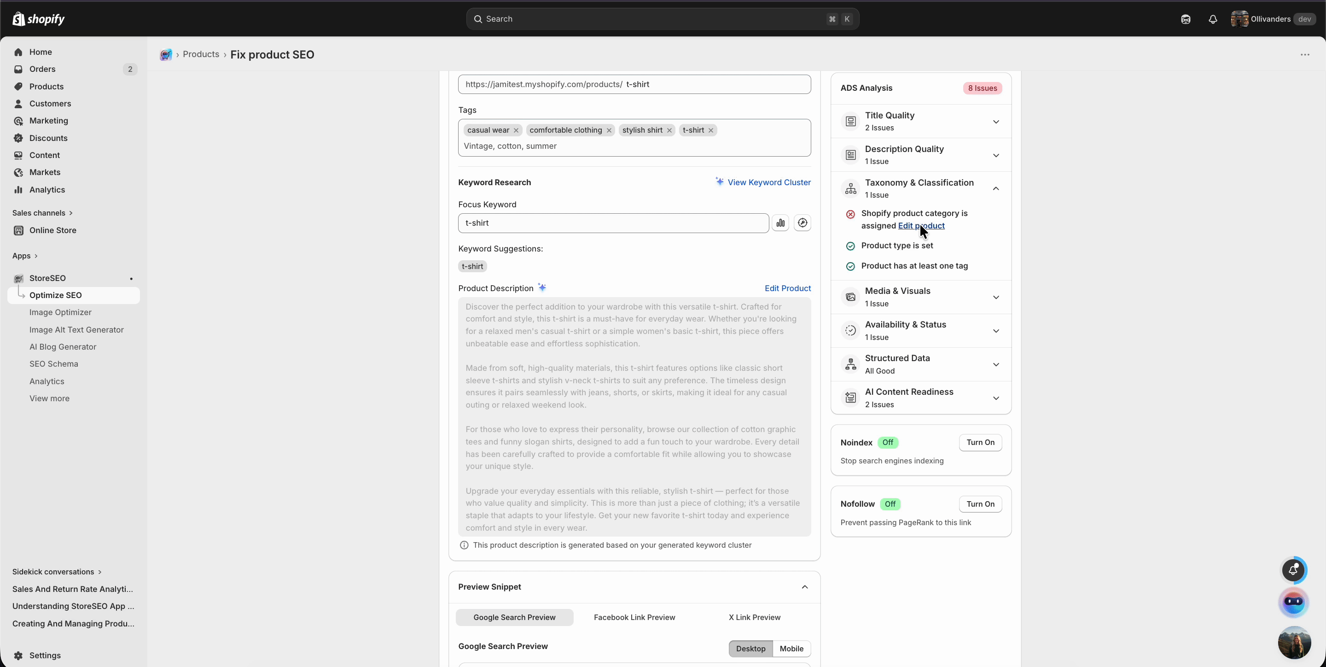Click the Edit product link under Taxonomy issue
This screenshot has width=1326, height=667.
tap(921, 226)
